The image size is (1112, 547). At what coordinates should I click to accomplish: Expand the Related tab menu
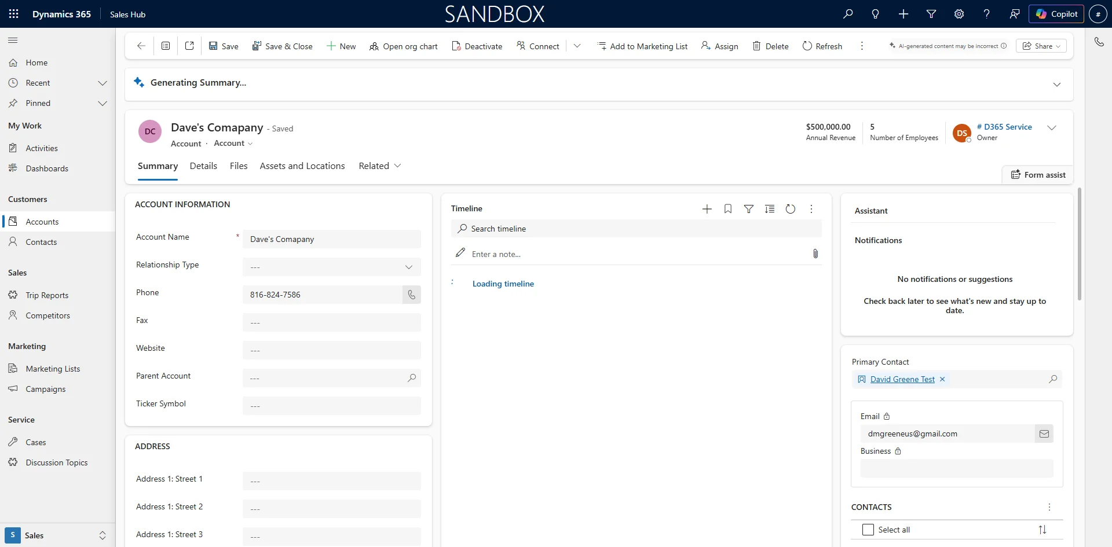click(x=398, y=166)
